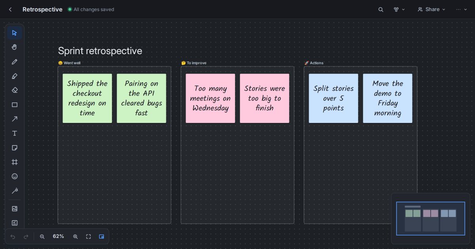This screenshot has width=475, height=249.
Task: Click the redo button
Action: (x=26, y=236)
